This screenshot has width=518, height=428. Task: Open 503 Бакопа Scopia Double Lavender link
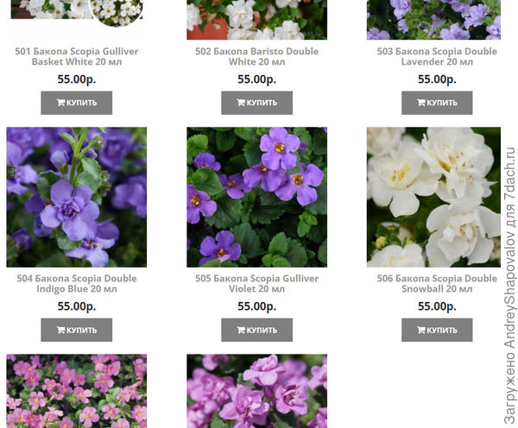point(437,56)
